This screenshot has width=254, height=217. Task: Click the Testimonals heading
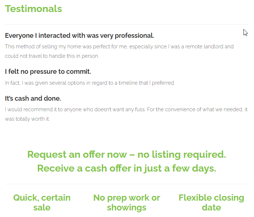33,9
